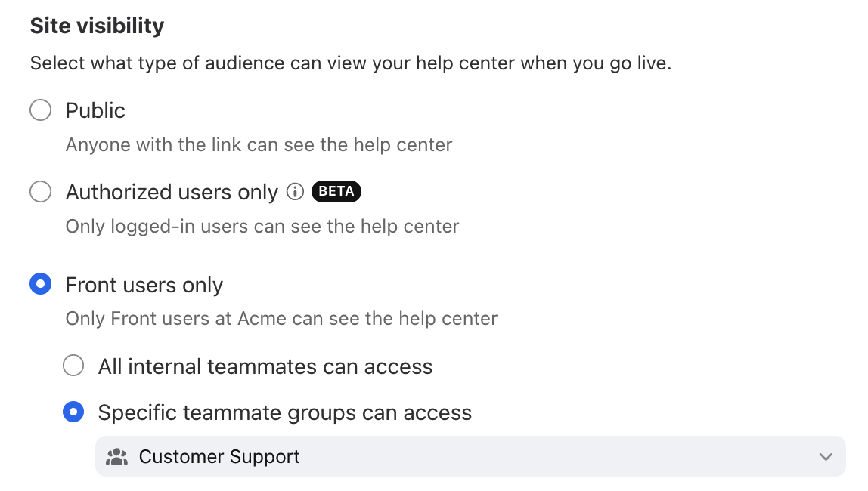Image resolution: width=868 pixels, height=491 pixels.
Task: Choose the Authorized users only radio button
Action: pos(40,192)
